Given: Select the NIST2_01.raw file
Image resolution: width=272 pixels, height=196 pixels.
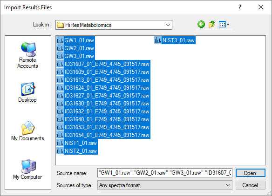Looking at the screenshot, I should pyautogui.click(x=77, y=151).
